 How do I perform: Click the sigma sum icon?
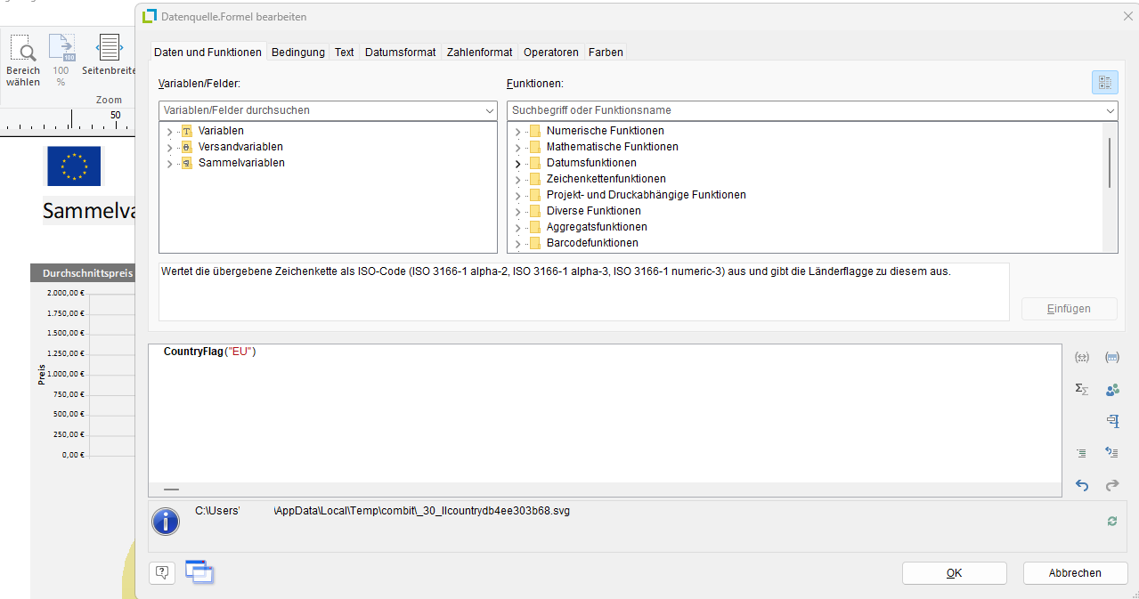click(1082, 389)
